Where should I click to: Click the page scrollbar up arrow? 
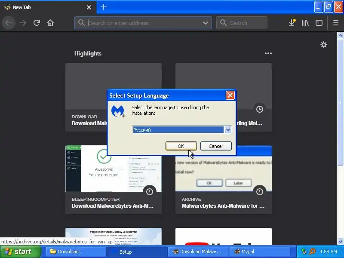coord(340,35)
